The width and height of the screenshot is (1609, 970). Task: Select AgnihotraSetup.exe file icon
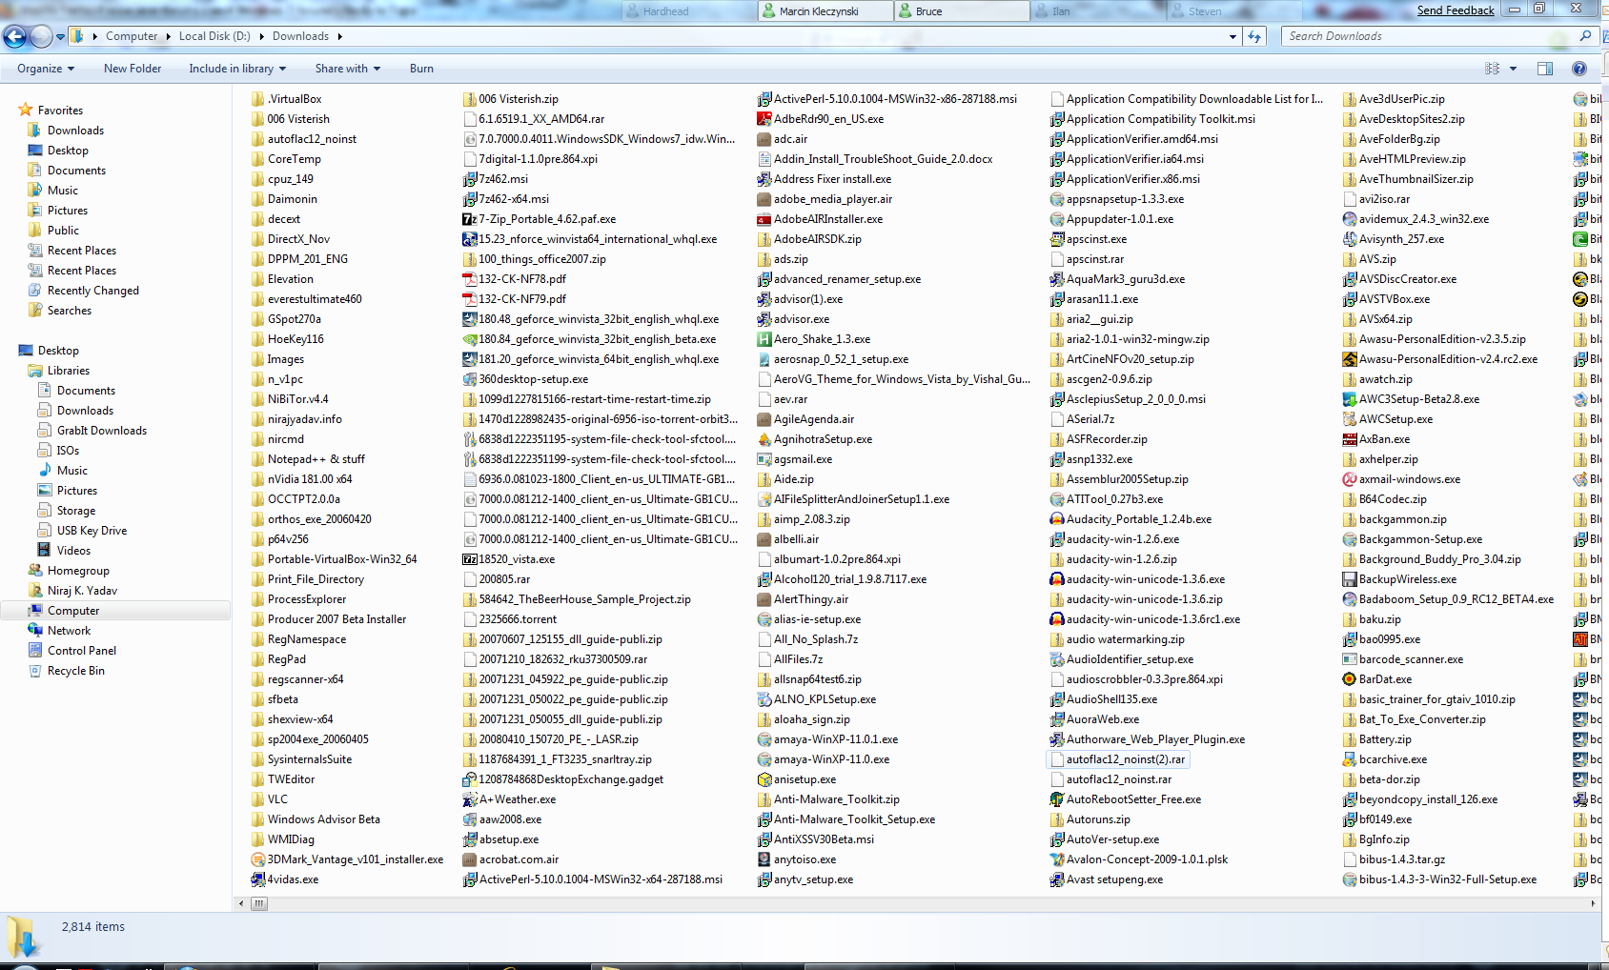pyautogui.click(x=764, y=439)
